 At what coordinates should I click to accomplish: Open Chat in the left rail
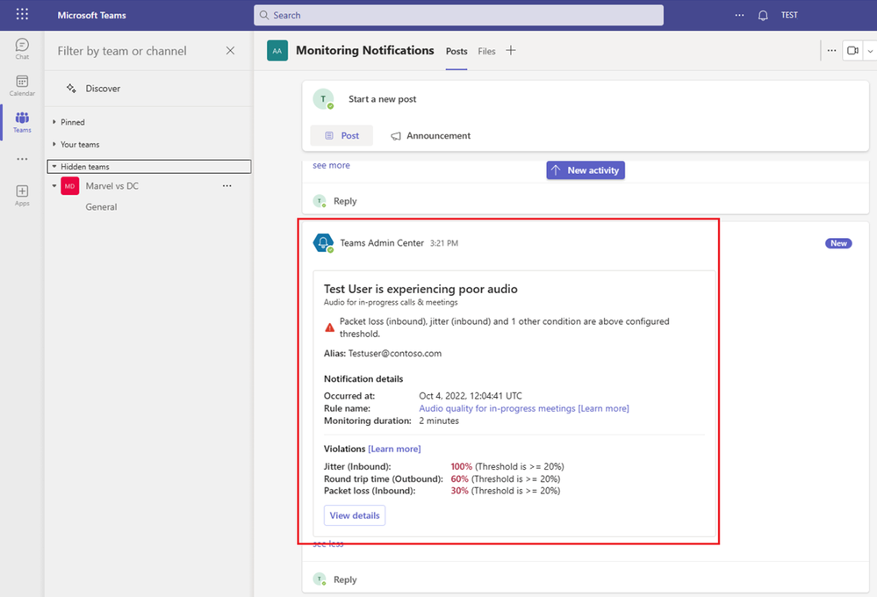pyautogui.click(x=22, y=48)
